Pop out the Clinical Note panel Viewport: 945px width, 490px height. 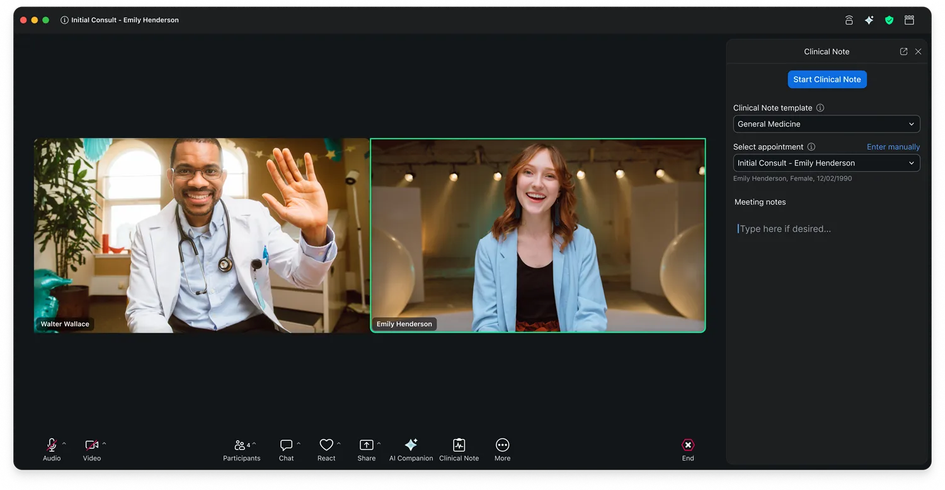point(903,52)
